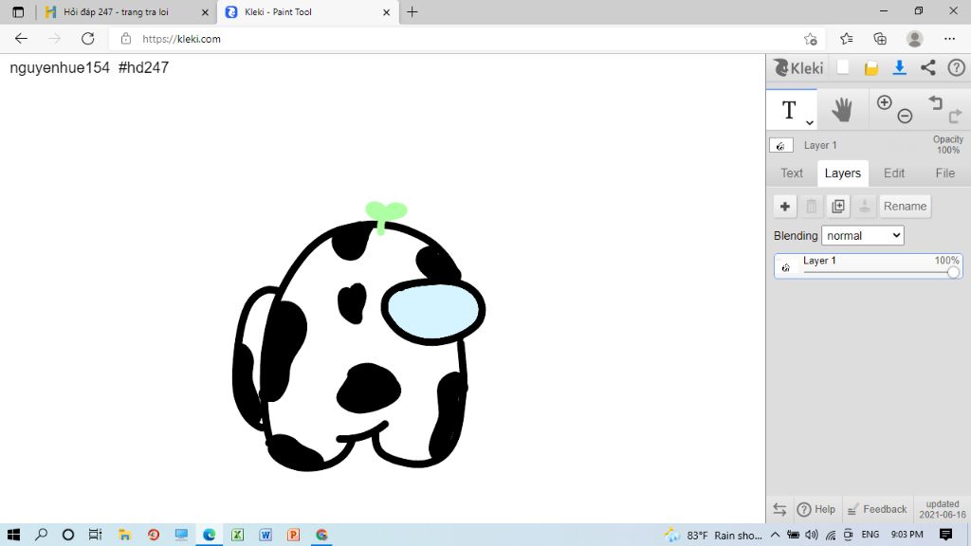Open the volume control

pyautogui.click(x=812, y=535)
